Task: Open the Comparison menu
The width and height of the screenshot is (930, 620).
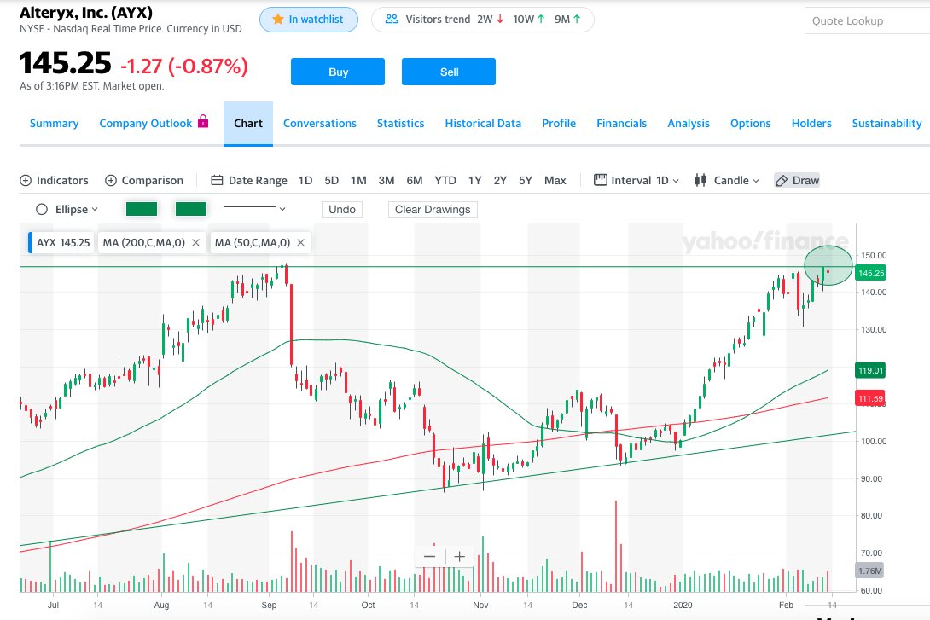Action: tap(144, 180)
